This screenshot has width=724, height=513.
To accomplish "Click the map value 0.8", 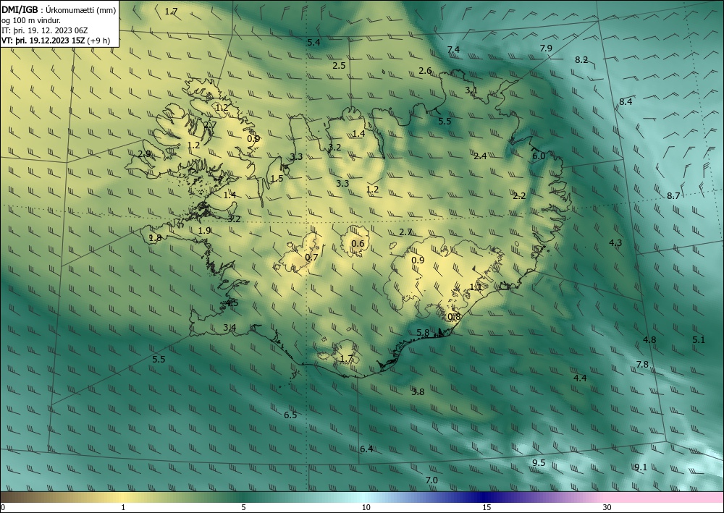I will pos(455,316).
